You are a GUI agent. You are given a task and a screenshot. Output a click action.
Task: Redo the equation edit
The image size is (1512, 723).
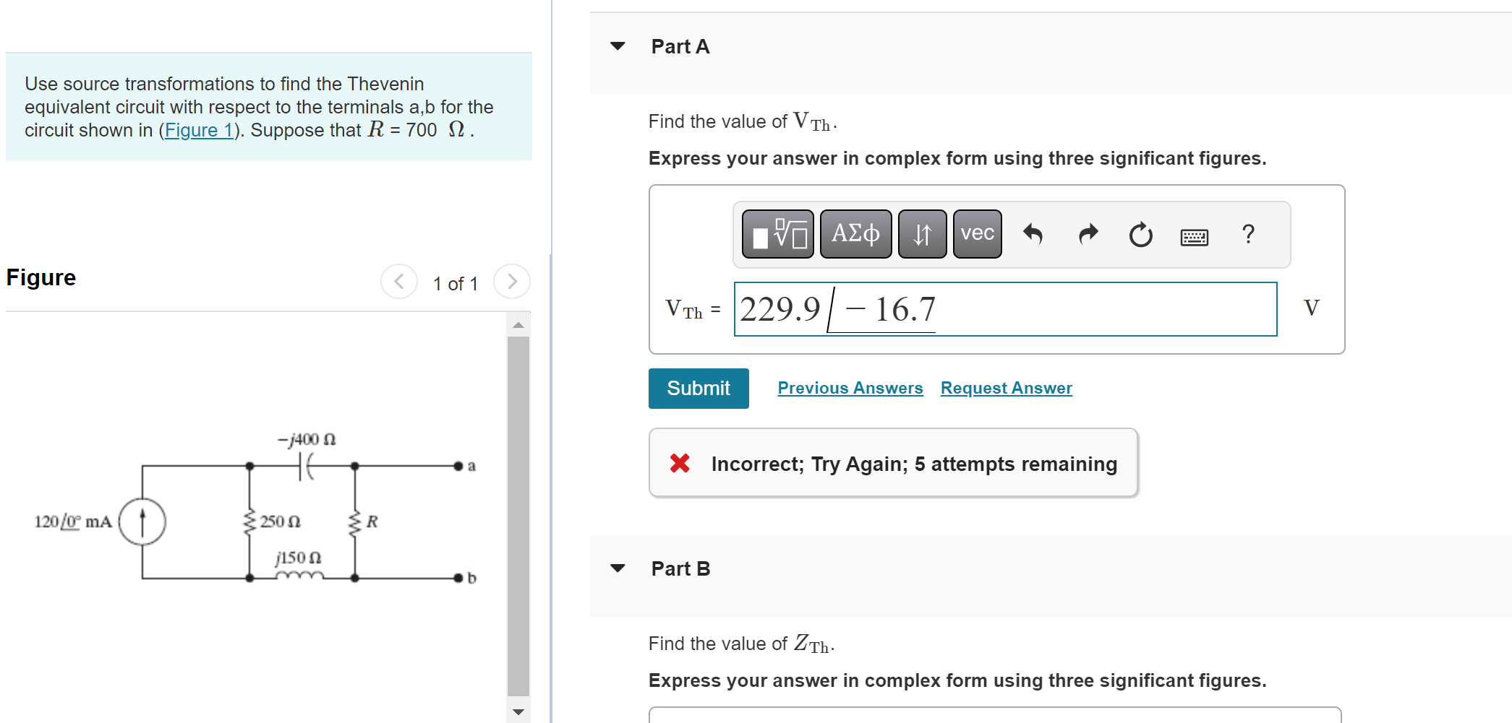[x=1087, y=233]
